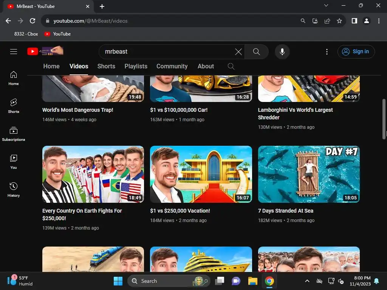Switch to the channel Shorts tab
Screen dimensions: 387x290
pos(106,66)
